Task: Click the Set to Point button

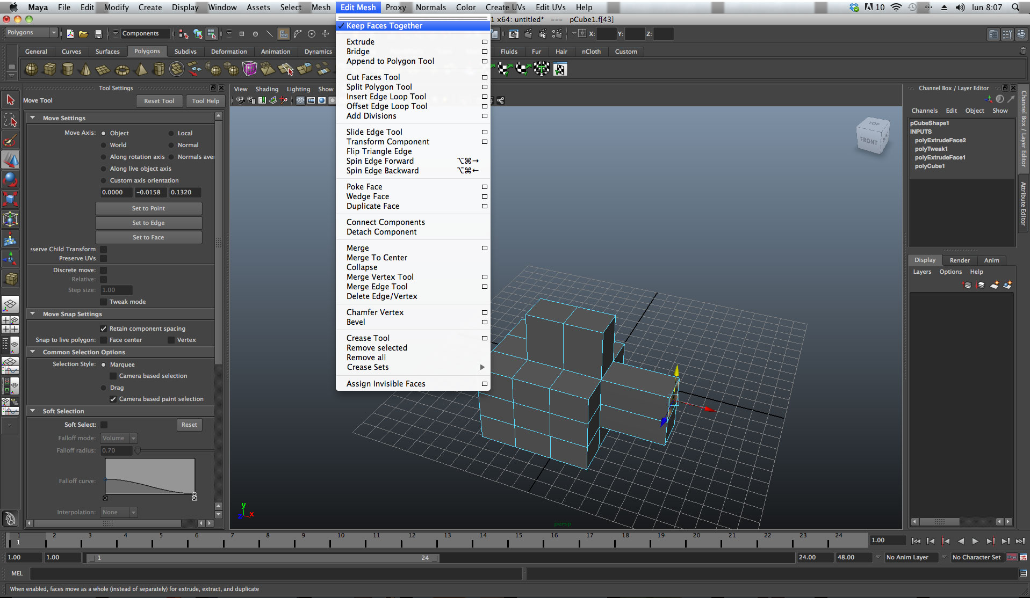Action: point(148,208)
